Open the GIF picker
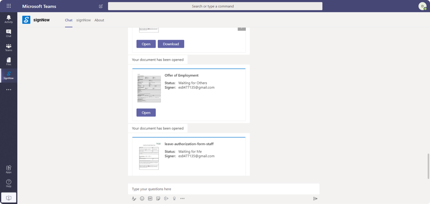 150,199
